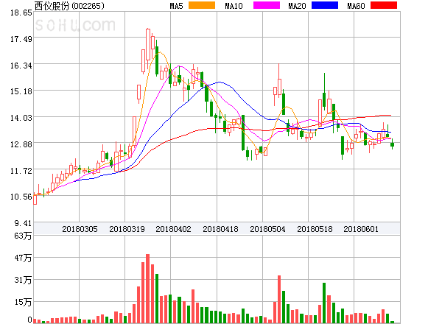Click the 20180518 date label
Image resolution: width=442 pixels, height=324 pixels.
click(x=315, y=229)
